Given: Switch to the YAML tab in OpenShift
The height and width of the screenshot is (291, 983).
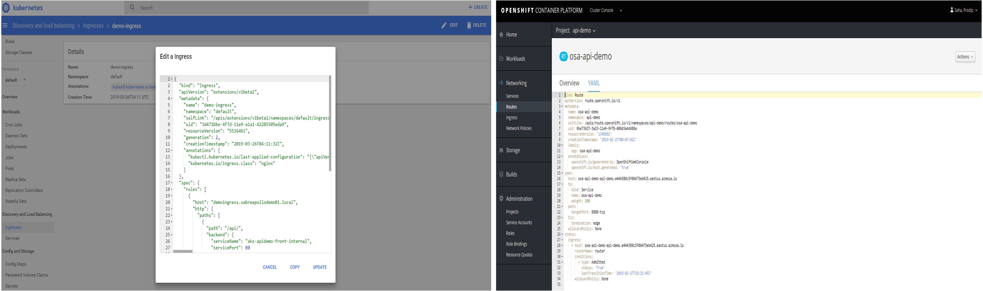Looking at the screenshot, I should coord(594,83).
